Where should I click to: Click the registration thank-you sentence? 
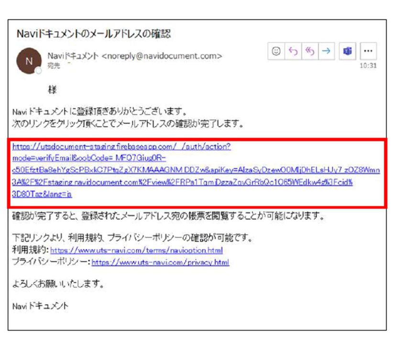(x=99, y=112)
